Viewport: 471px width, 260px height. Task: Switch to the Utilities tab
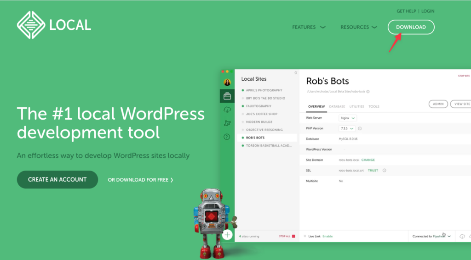(x=356, y=107)
